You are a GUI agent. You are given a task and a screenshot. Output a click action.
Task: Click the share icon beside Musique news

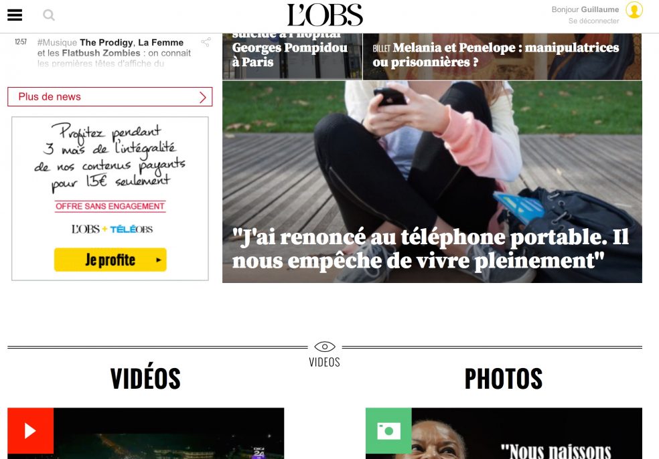click(206, 42)
